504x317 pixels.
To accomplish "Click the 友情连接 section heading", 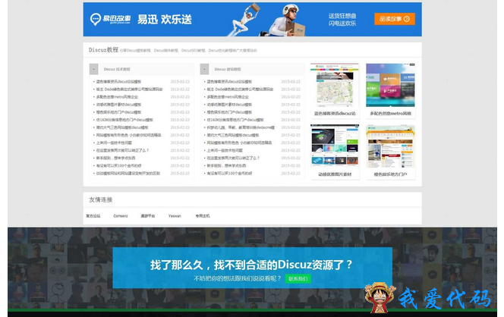I will pyautogui.click(x=101, y=199).
